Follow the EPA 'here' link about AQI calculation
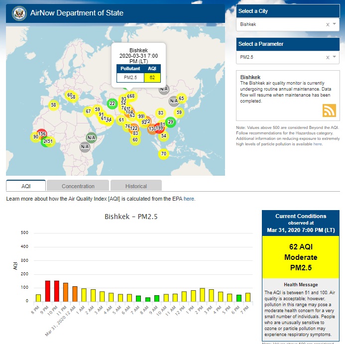Image resolution: width=345 pixels, height=344 pixels. point(189,199)
